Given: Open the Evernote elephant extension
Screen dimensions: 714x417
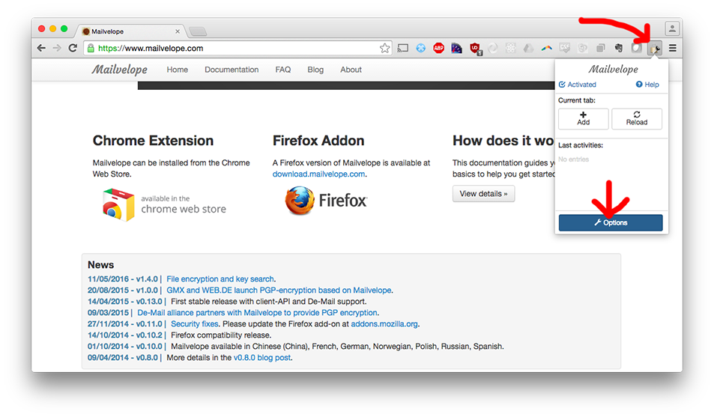Looking at the screenshot, I should tap(618, 48).
